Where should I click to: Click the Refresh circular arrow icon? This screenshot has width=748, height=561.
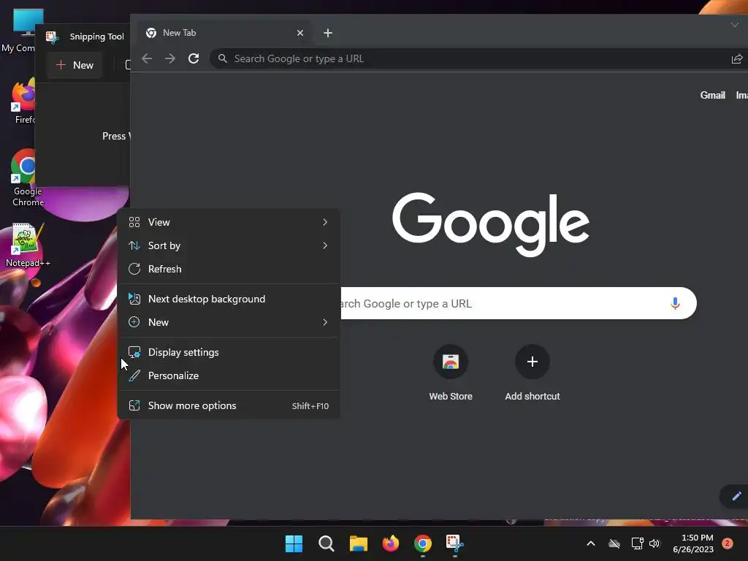[x=134, y=269]
